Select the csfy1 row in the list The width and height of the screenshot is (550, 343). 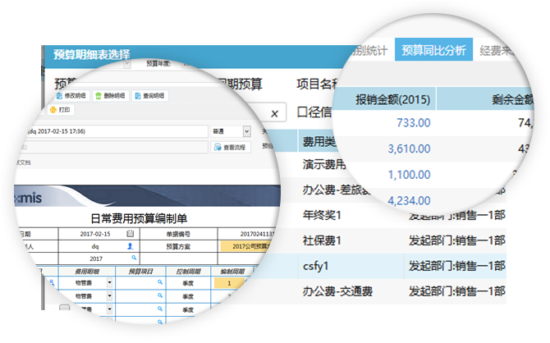[402, 266]
